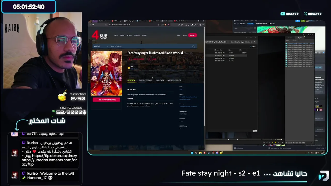Click the gold rating star
Screen dimensions: 331x186
click(129, 67)
